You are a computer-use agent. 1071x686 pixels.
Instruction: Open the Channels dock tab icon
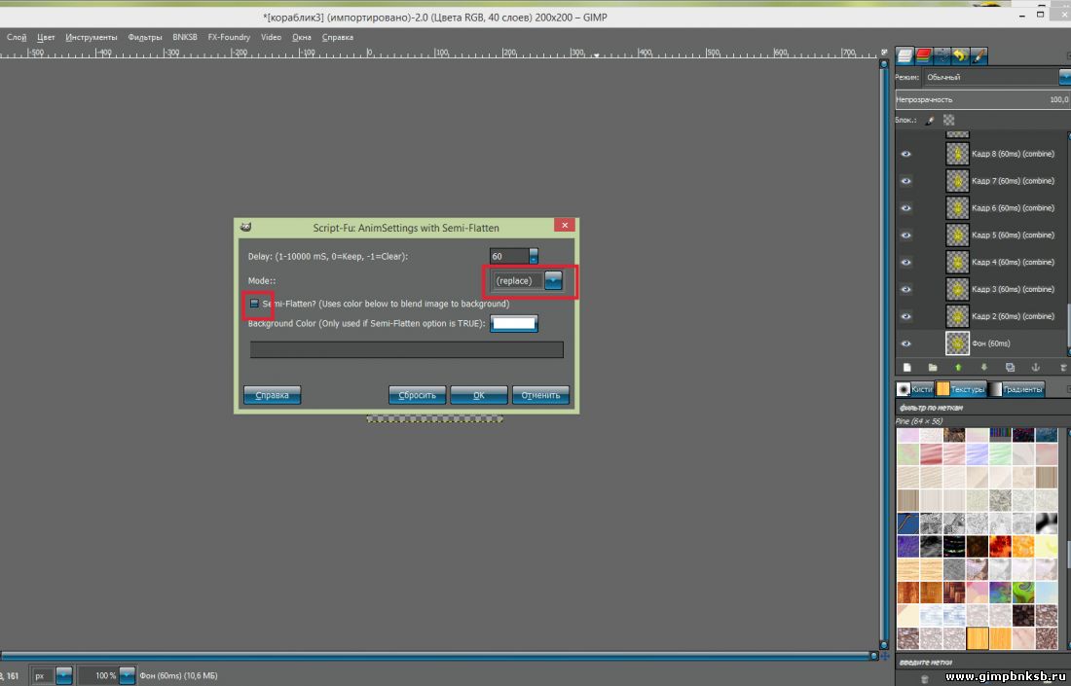[x=923, y=55]
